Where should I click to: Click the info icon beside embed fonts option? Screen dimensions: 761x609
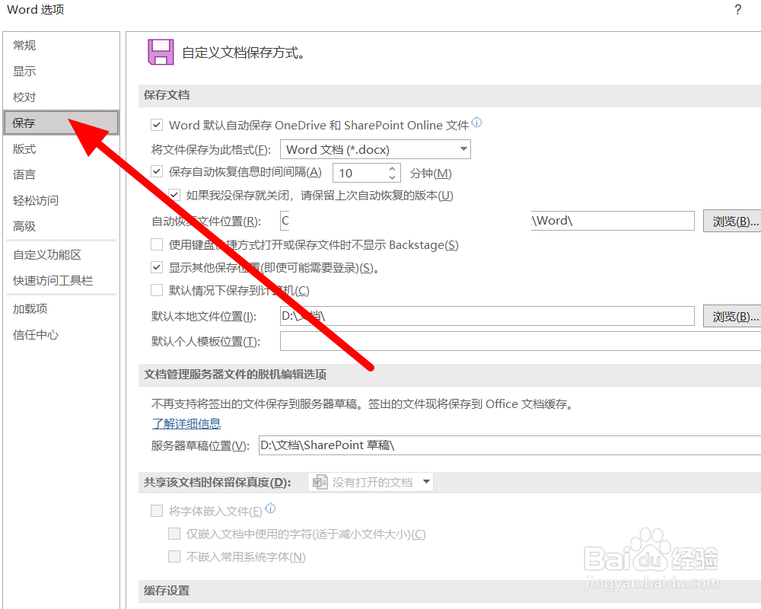tap(271, 509)
